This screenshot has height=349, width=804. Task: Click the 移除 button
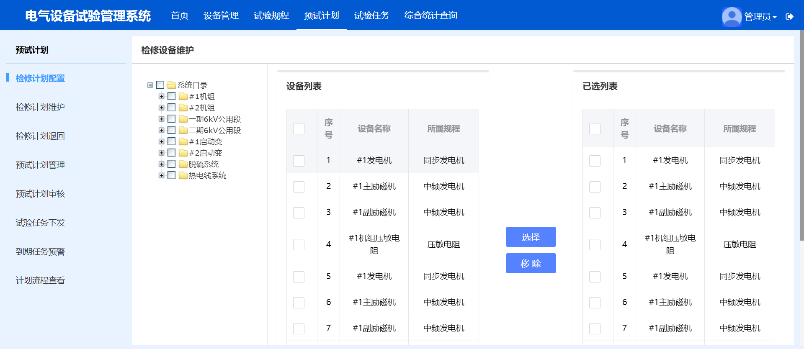click(531, 263)
